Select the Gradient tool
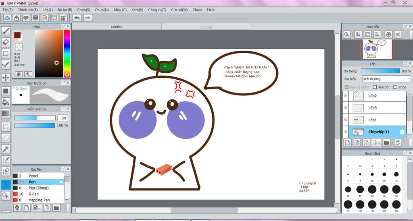 (6, 114)
